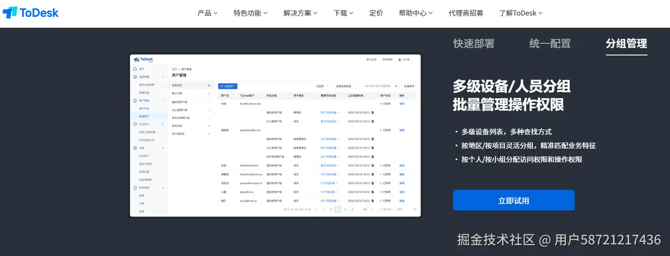Go to pagination page 1
The image size is (670, 256).
(323, 209)
